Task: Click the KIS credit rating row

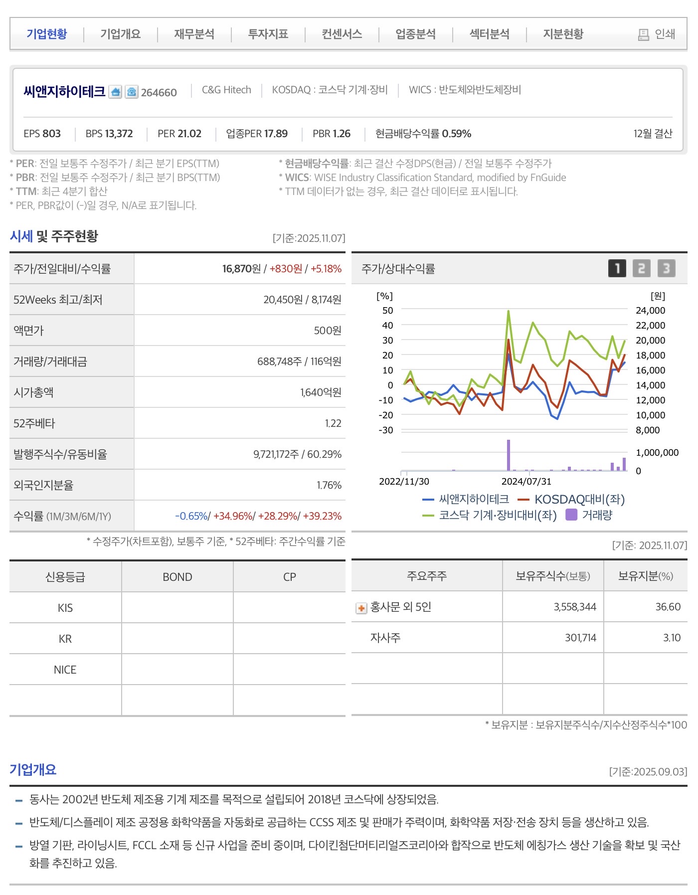Action: [x=177, y=608]
